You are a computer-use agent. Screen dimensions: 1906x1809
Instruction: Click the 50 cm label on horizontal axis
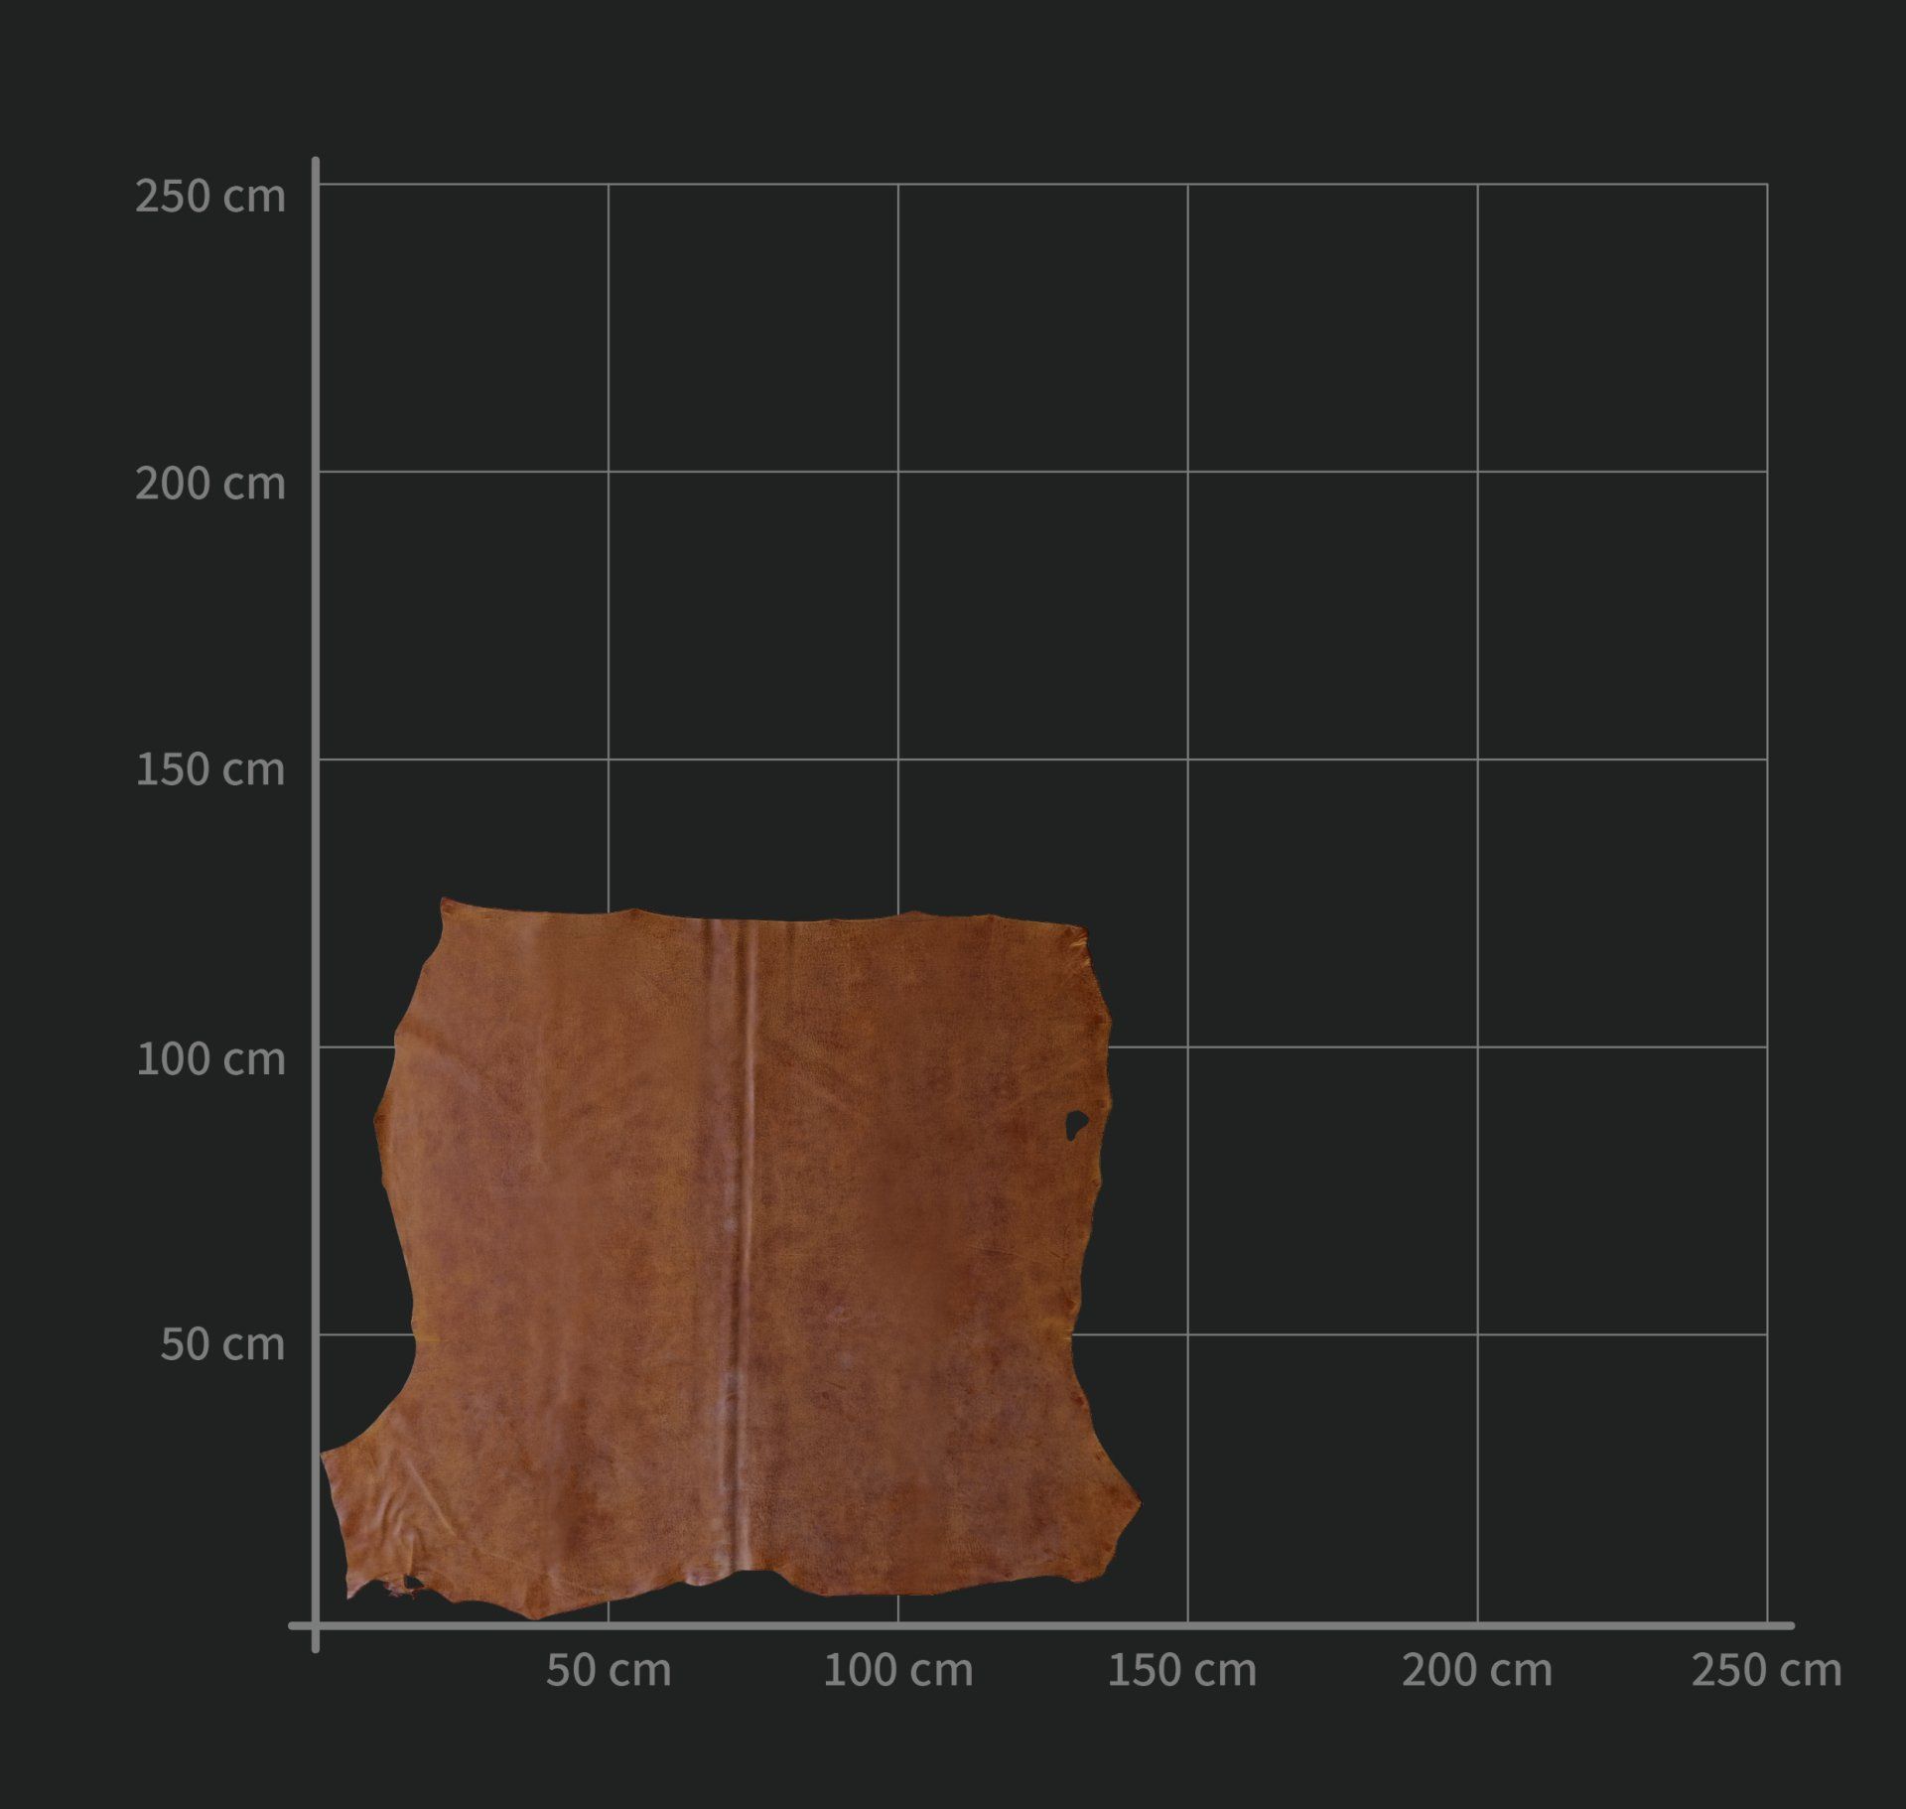(x=608, y=1670)
